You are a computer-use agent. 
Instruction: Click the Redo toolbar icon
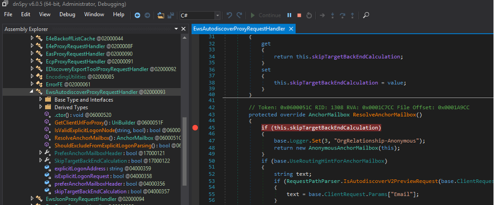click(x=239, y=15)
